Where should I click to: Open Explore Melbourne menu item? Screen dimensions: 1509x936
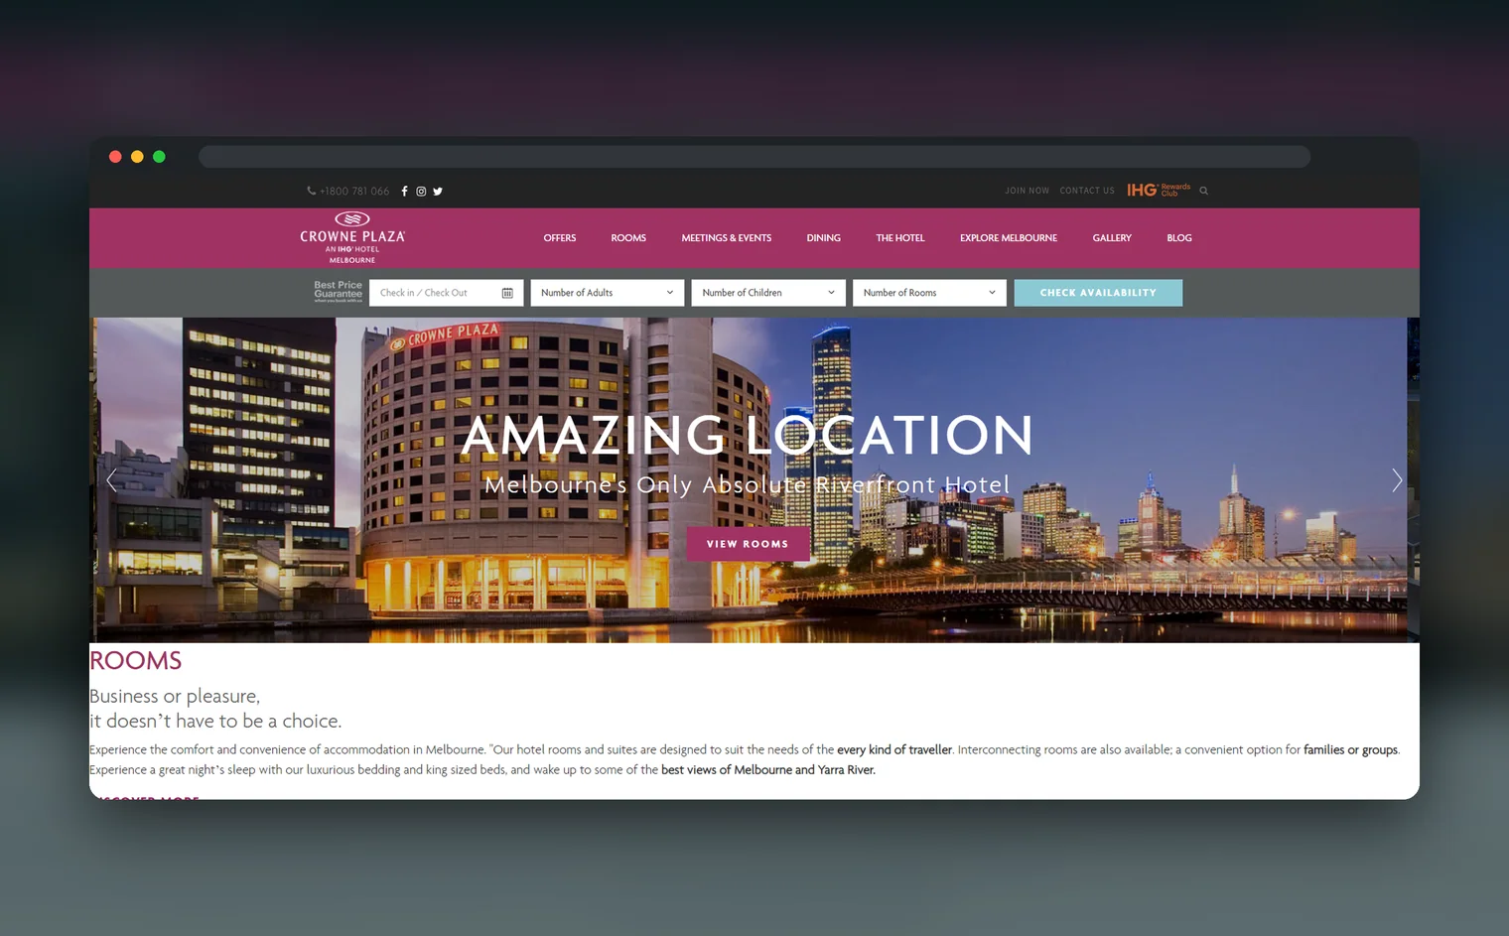1009,238
